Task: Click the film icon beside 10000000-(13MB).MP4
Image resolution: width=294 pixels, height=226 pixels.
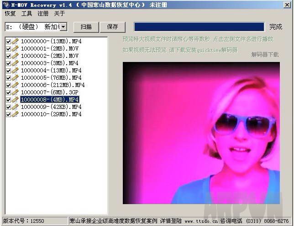Action: (15, 41)
